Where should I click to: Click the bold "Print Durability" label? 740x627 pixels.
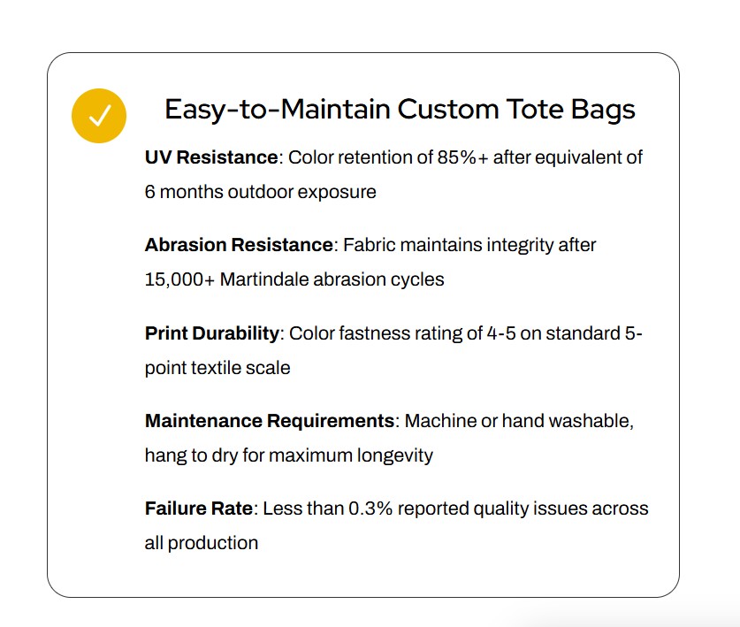[212, 333]
